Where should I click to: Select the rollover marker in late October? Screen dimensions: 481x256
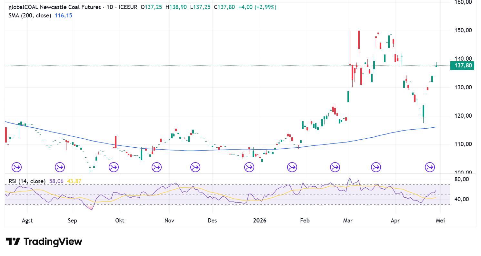(x=156, y=167)
